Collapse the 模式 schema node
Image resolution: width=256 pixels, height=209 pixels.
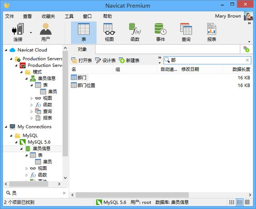coord(21,72)
